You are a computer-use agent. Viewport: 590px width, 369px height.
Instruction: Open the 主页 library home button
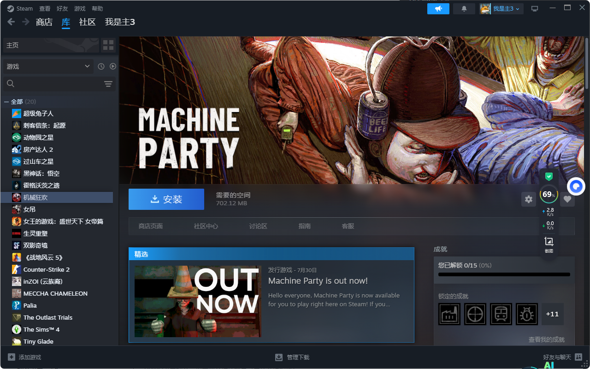[51, 45]
